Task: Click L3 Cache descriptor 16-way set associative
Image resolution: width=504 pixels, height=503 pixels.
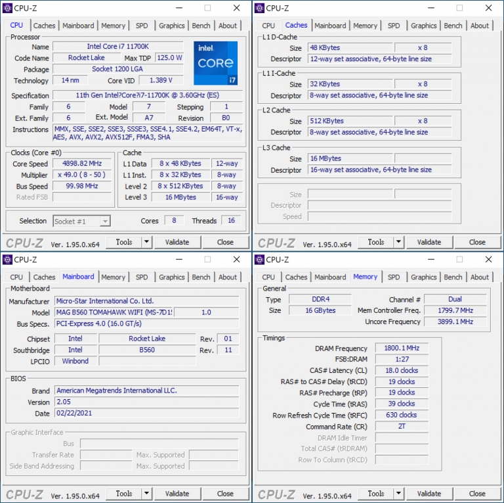Action: click(379, 170)
